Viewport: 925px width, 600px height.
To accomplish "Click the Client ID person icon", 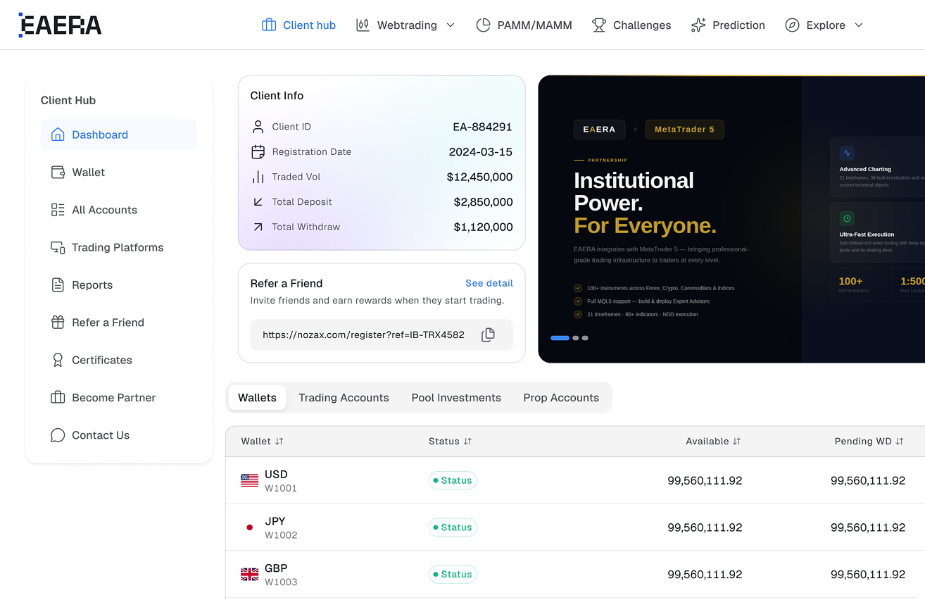I will click(258, 127).
